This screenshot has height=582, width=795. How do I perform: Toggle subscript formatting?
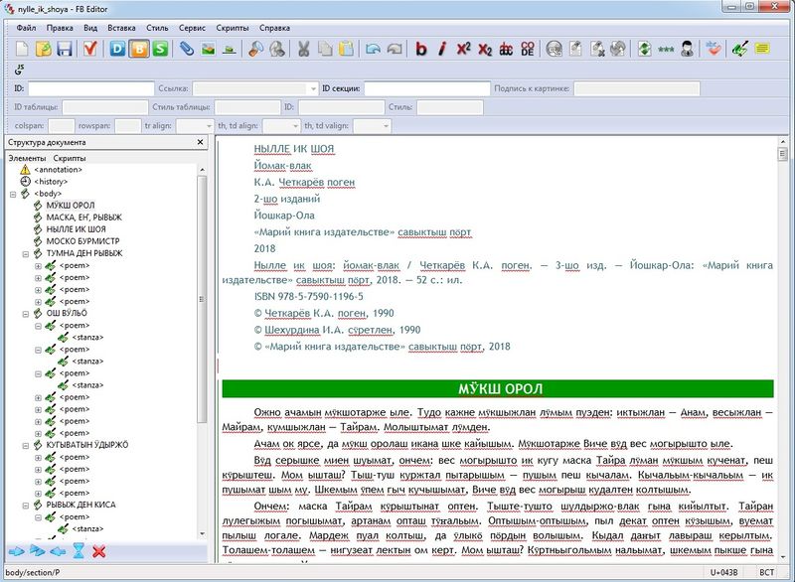[x=485, y=49]
